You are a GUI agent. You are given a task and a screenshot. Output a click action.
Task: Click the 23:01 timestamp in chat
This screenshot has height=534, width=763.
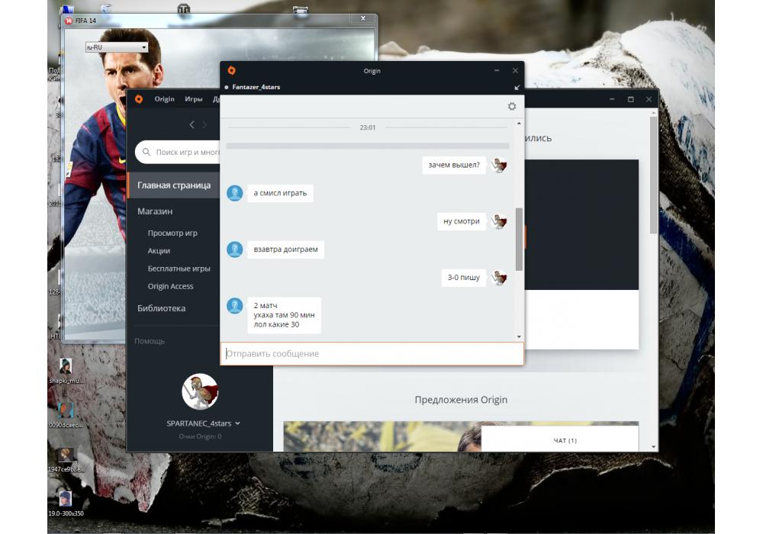(368, 127)
